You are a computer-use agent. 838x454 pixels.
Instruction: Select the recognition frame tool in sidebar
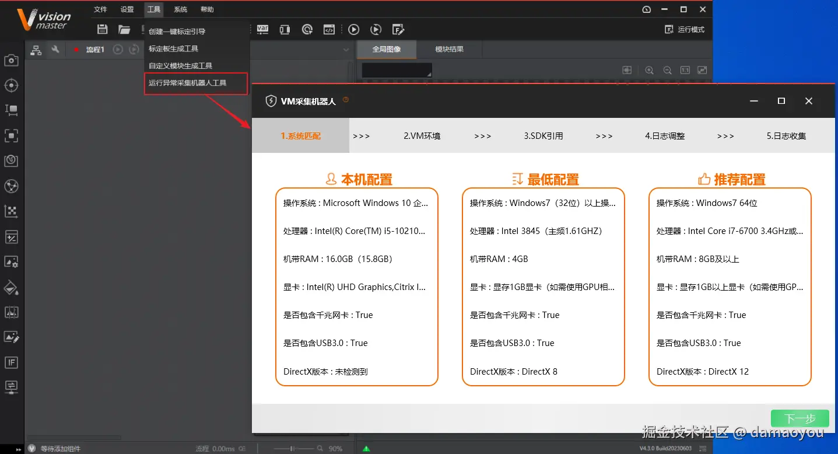11,136
